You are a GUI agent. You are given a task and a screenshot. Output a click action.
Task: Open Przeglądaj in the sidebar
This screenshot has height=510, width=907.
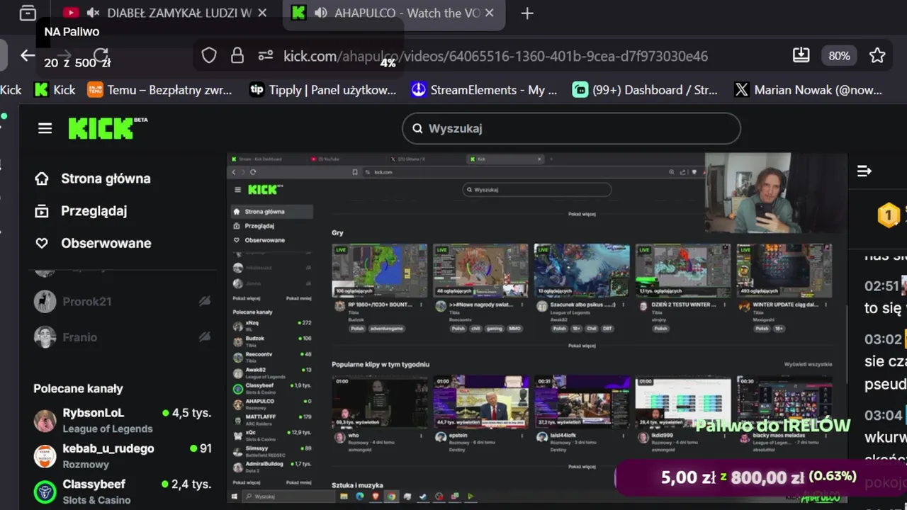click(x=94, y=210)
